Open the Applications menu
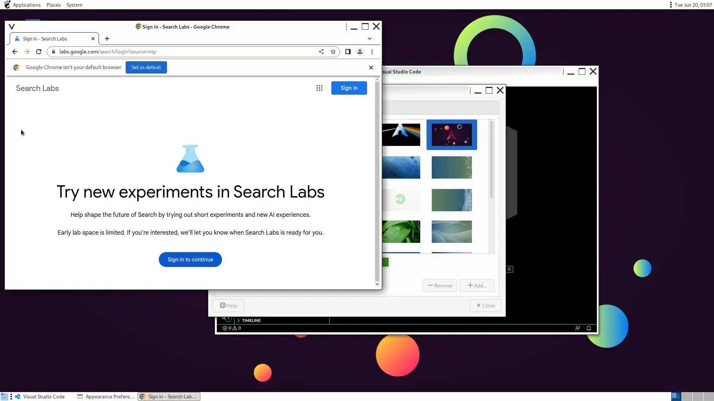Screen dimensions: 714x401 pos(26,5)
